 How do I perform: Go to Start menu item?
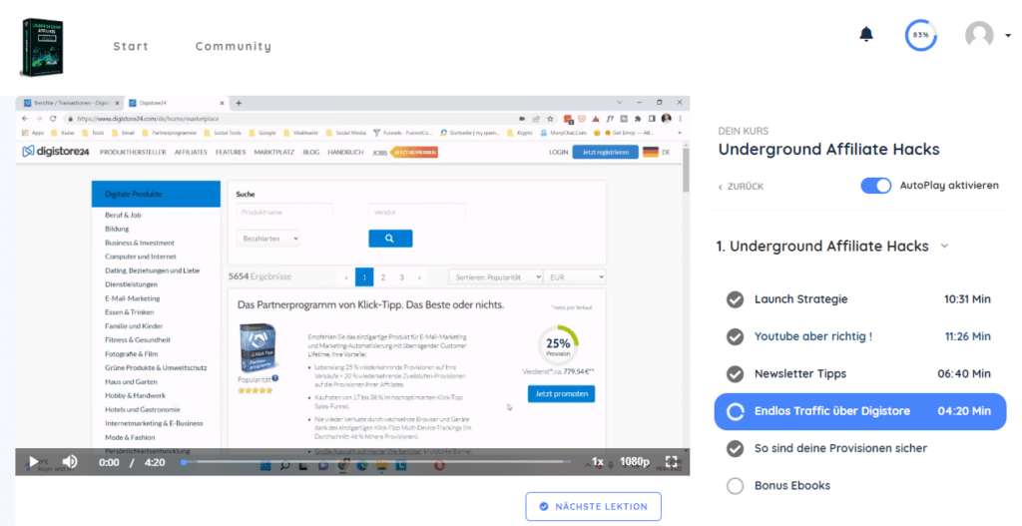coord(131,46)
